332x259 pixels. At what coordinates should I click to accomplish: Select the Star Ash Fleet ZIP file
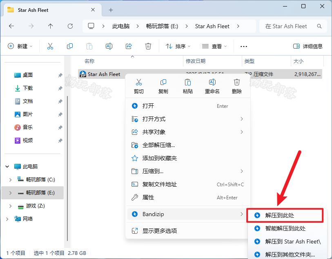click(104, 74)
